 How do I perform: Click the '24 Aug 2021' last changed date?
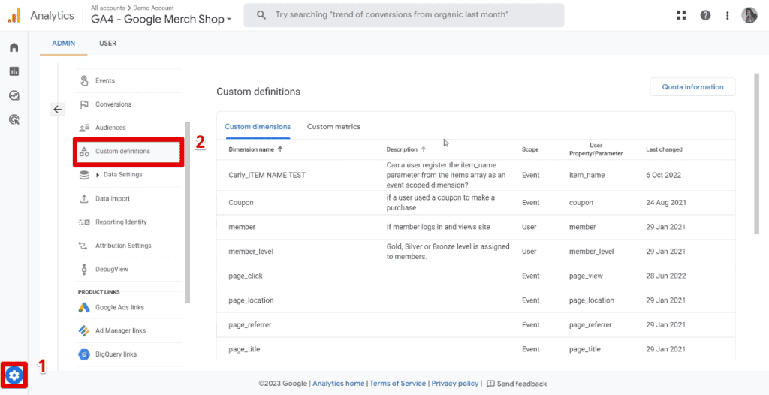(x=666, y=203)
